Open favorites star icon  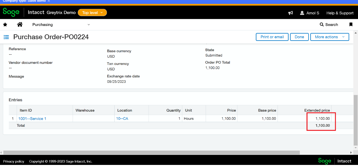pyautogui.click(x=5, y=25)
